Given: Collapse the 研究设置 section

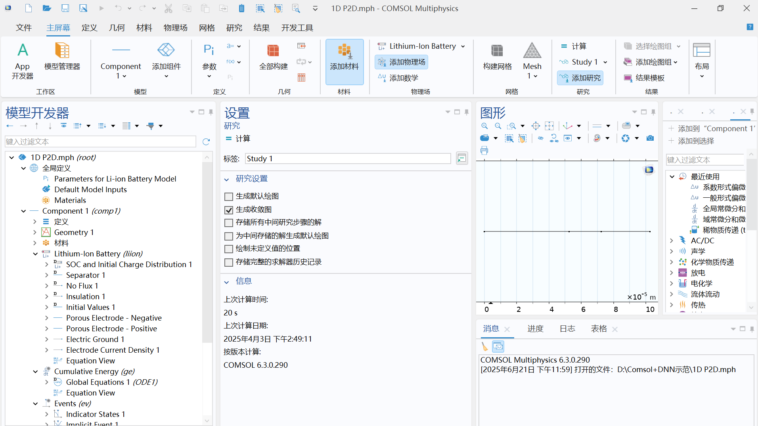Looking at the screenshot, I should pyautogui.click(x=227, y=179).
